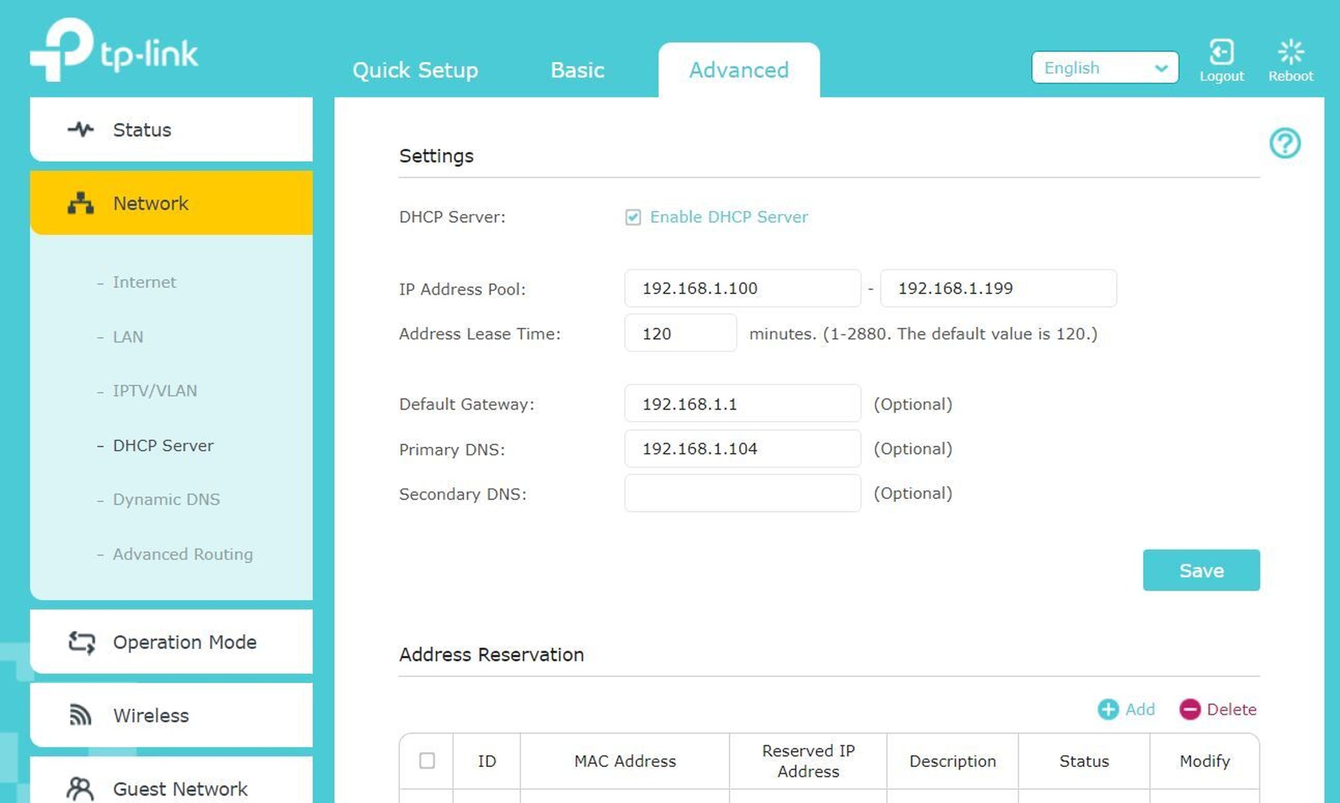Screen dimensions: 1340x803
Task: Click the MAC Address column header
Action: (625, 761)
